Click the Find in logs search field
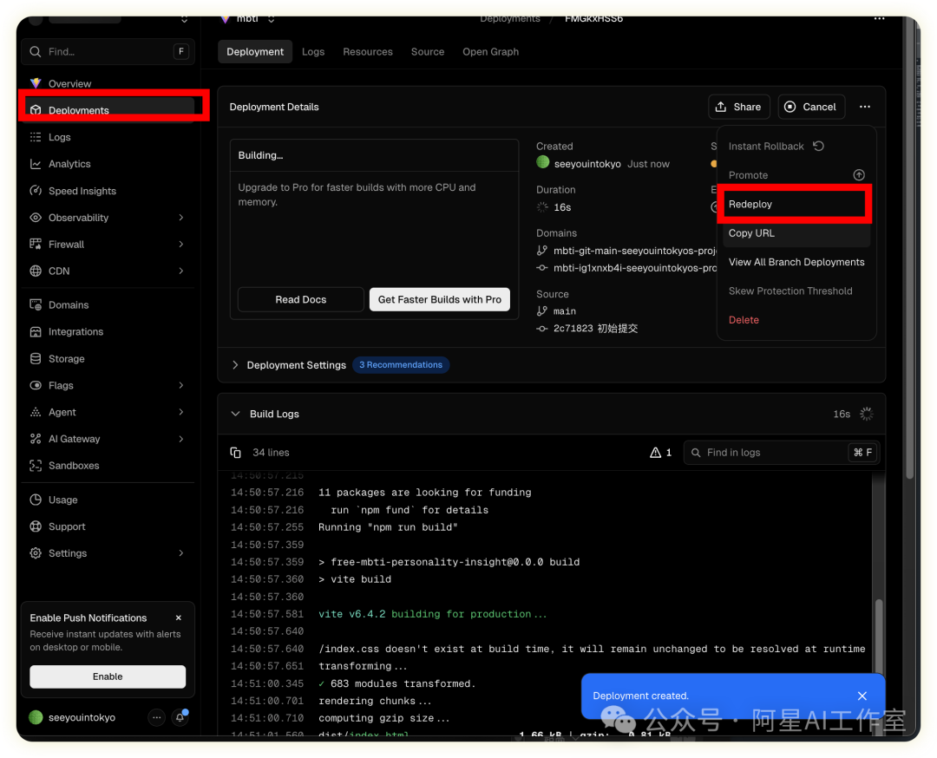 (x=772, y=453)
